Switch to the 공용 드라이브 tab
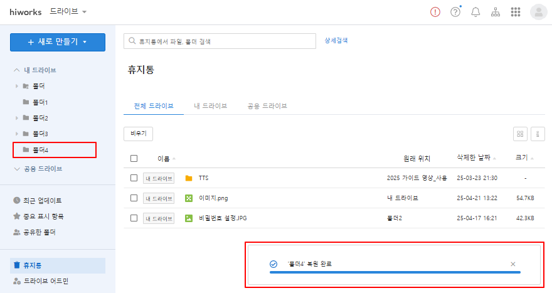552x293 pixels. [267, 106]
